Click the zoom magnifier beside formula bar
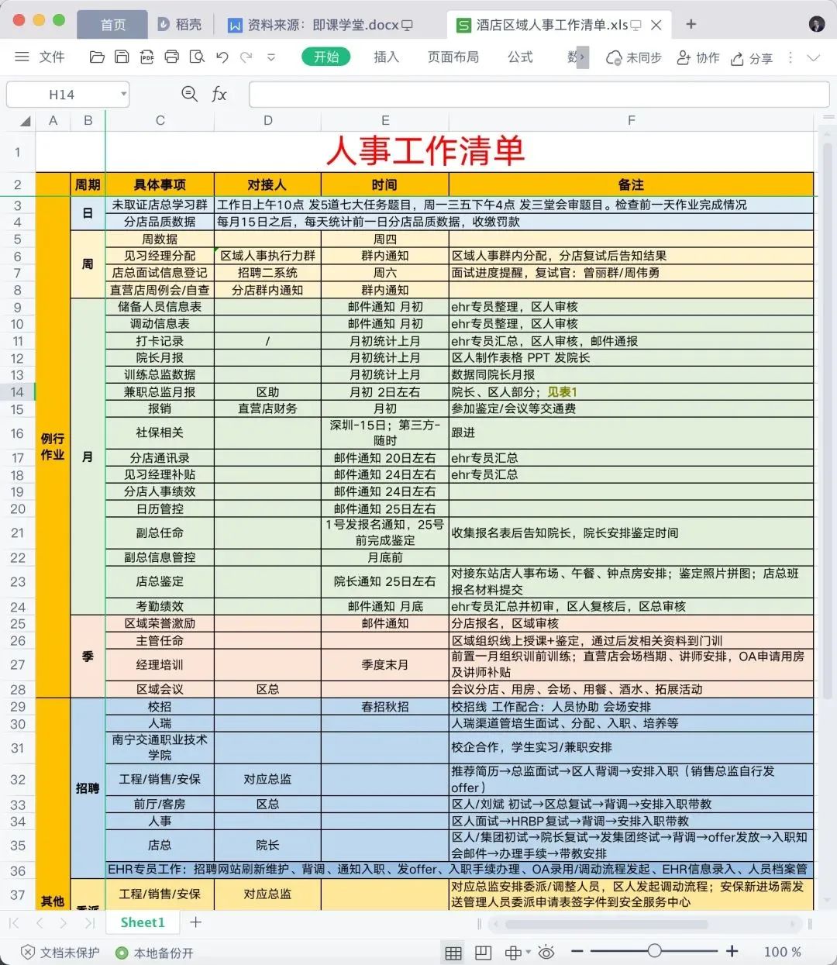The width and height of the screenshot is (837, 965). pyautogui.click(x=189, y=94)
